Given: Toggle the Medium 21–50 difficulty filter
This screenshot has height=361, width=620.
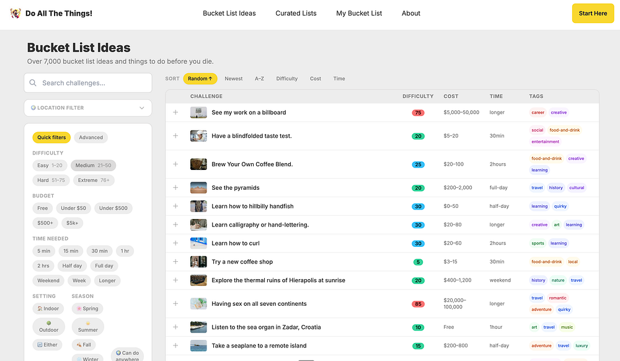Looking at the screenshot, I should pyautogui.click(x=93, y=166).
